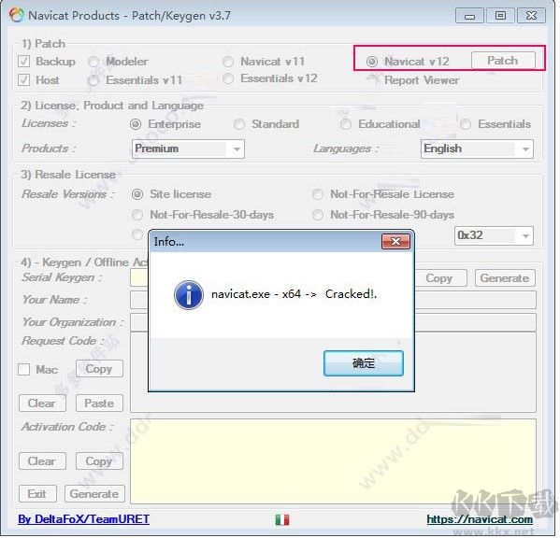
Task: Select Not-For-Resale License option
Action: coord(318,194)
